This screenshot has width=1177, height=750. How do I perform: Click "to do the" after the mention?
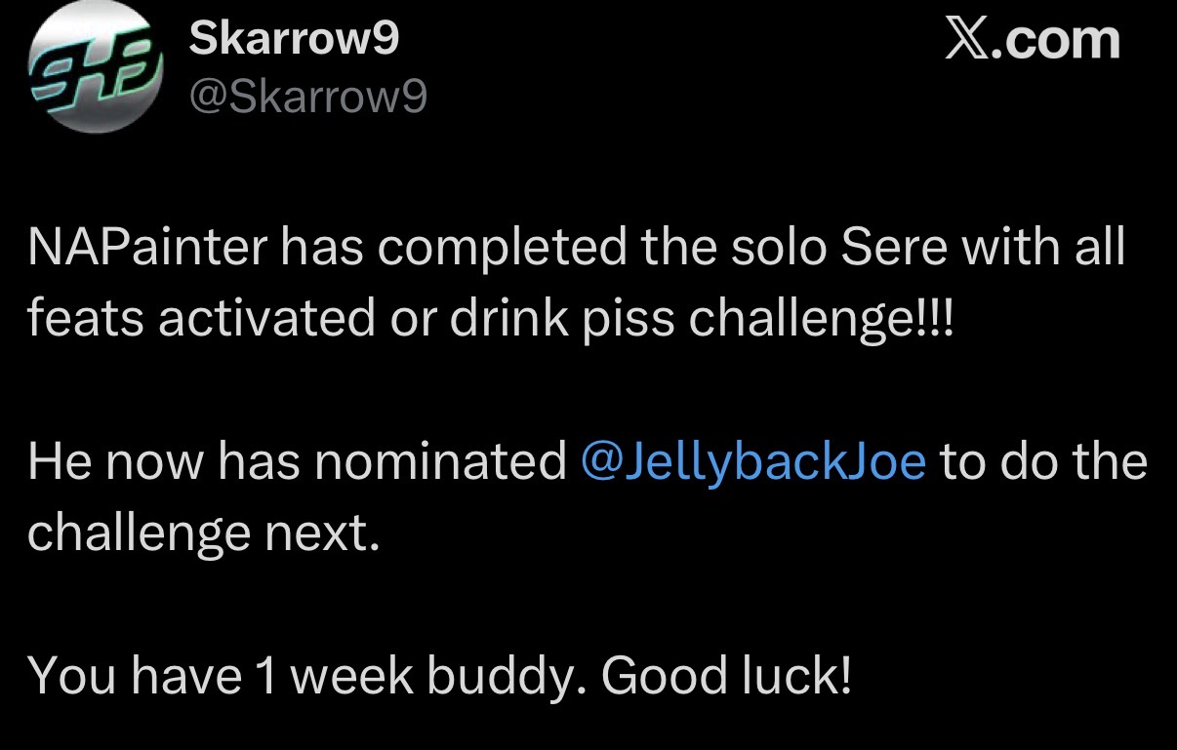click(x=1043, y=460)
